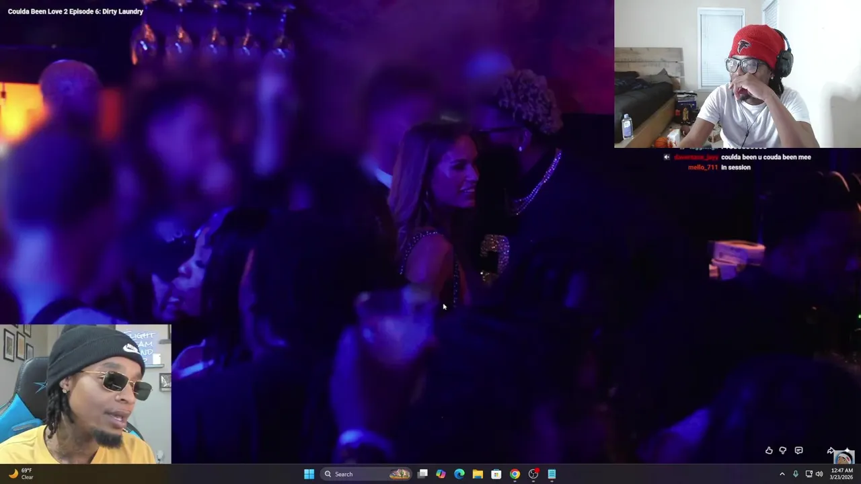This screenshot has width=861, height=484.
Task: Open the Windows Start menu
Action: [x=309, y=474]
